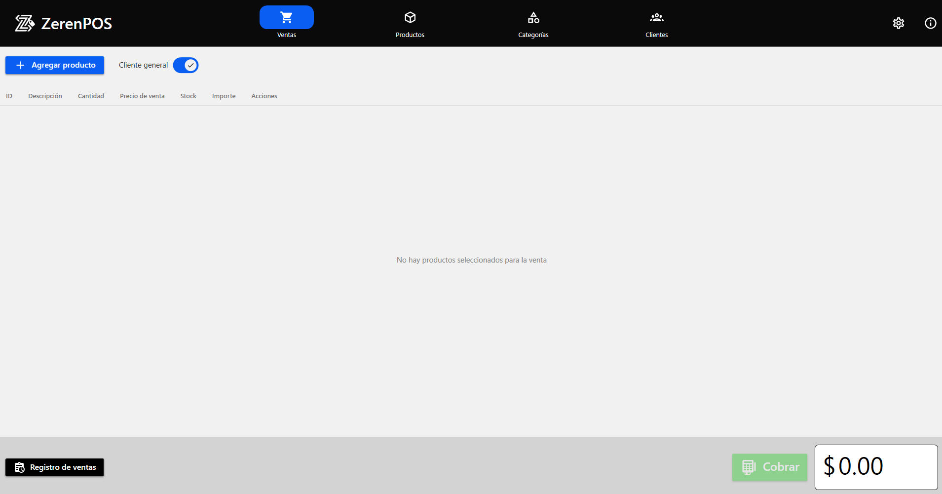
Task: Click the Importe column header
Action: [224, 96]
